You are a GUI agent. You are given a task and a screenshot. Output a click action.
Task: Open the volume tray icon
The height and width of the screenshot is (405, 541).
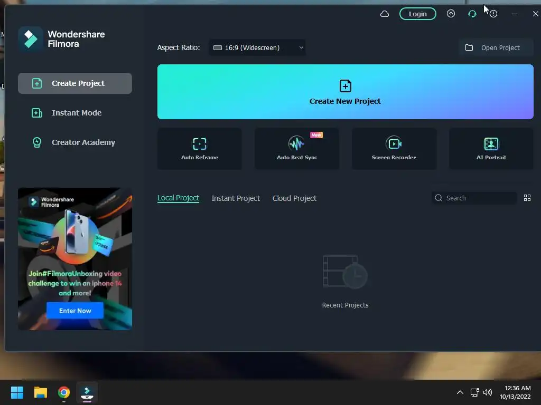click(488, 392)
